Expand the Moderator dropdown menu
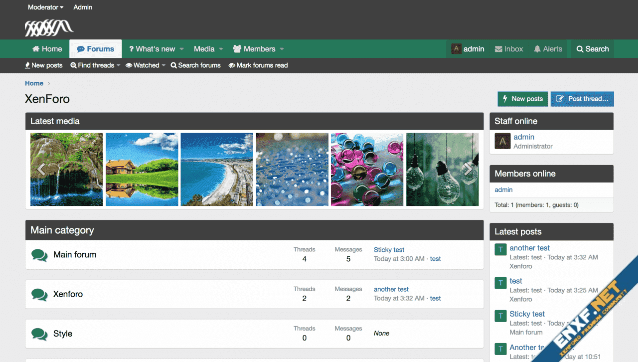This screenshot has width=638, height=362. point(45,7)
